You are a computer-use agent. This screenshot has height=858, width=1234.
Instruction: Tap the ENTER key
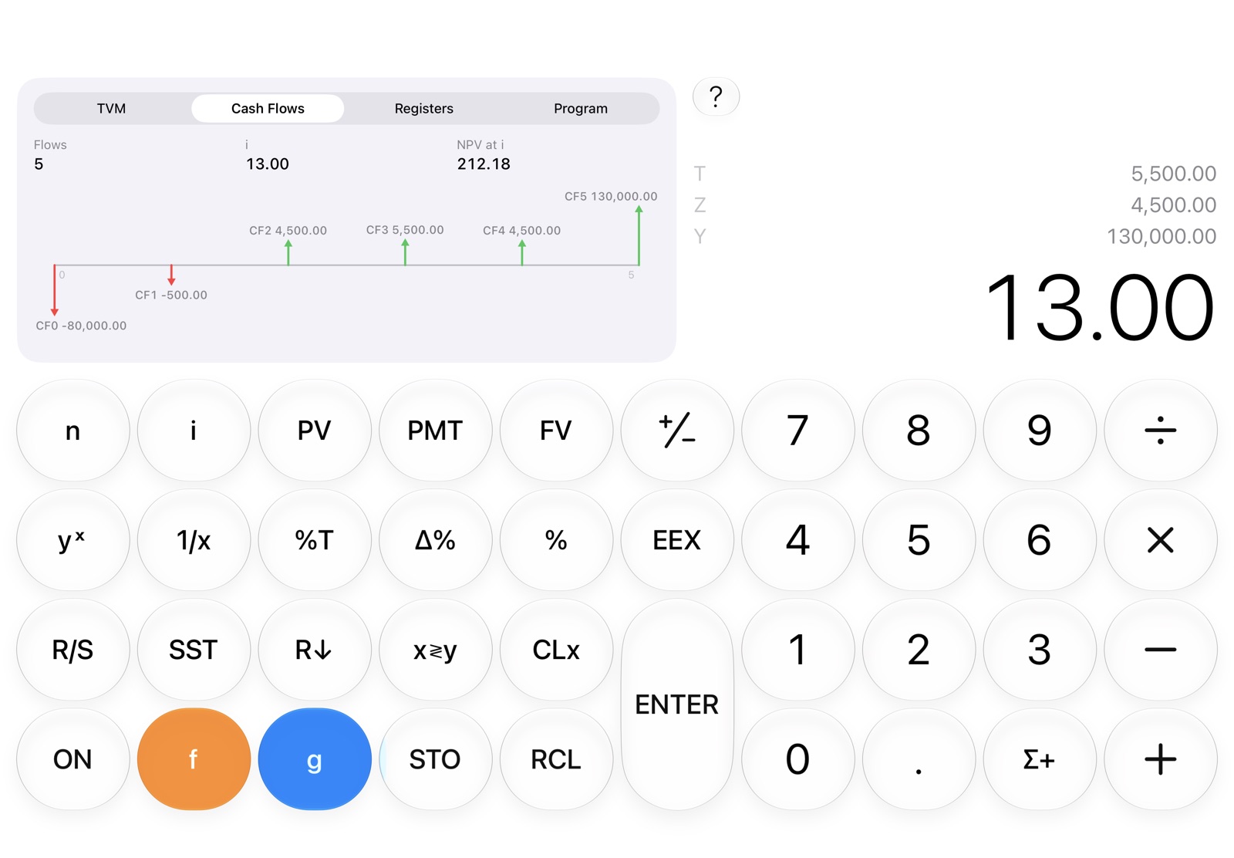tap(677, 704)
